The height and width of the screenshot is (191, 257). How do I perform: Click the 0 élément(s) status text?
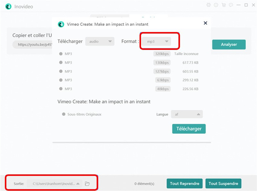(144, 184)
